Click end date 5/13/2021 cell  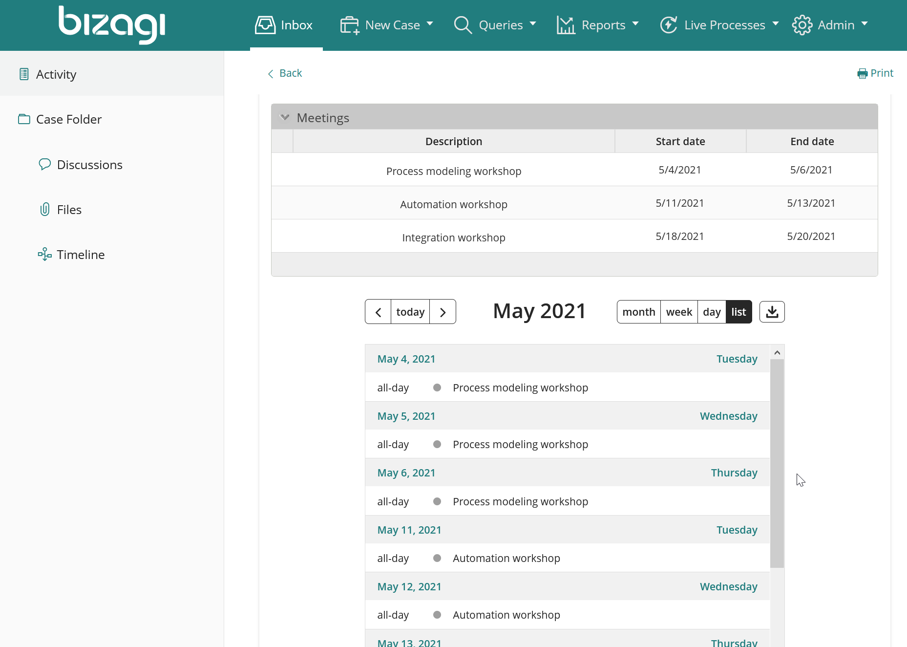(x=811, y=203)
